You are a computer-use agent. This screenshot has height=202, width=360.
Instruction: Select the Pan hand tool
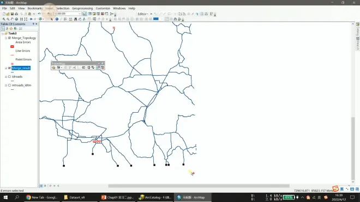point(12,19)
